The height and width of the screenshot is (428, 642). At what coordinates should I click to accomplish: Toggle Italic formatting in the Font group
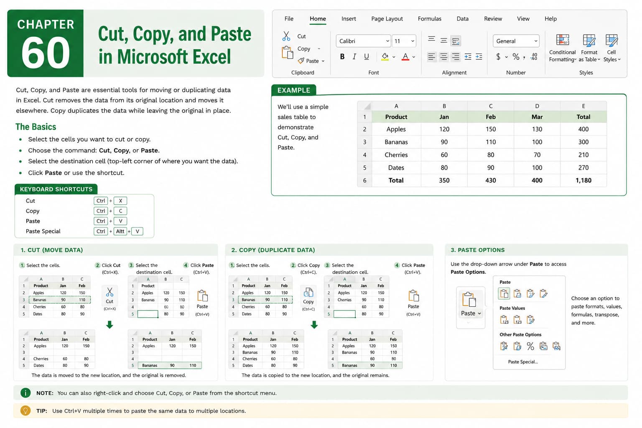[x=354, y=56]
